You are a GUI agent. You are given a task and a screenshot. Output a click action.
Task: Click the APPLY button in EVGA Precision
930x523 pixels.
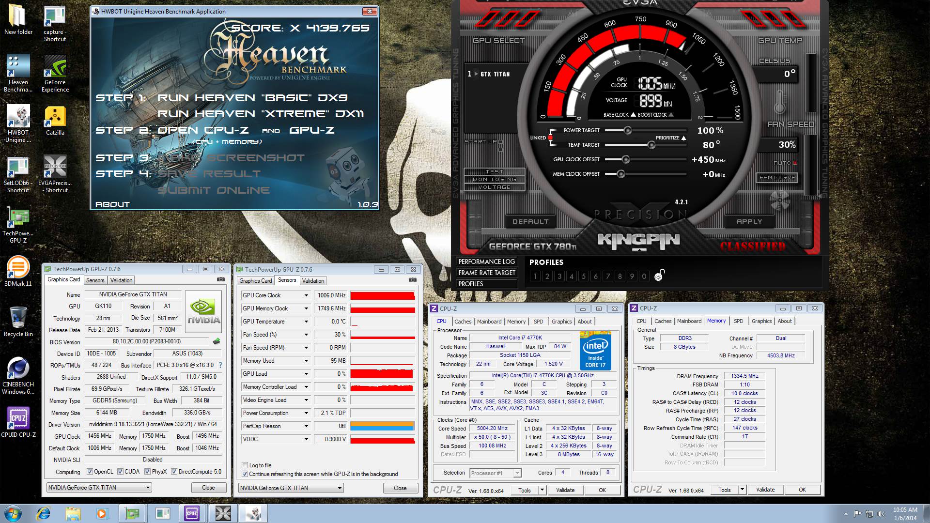pos(749,221)
